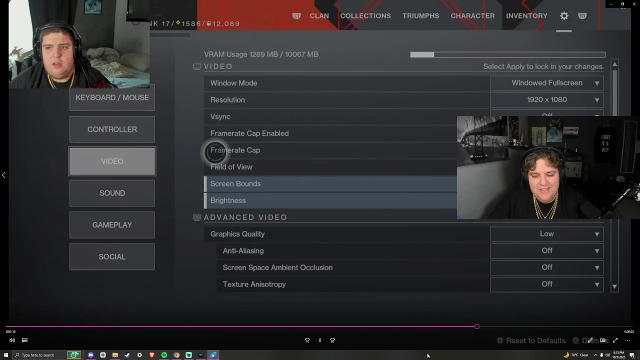Pause the video playback
This screenshot has width=640, height=360.
pos(320,340)
